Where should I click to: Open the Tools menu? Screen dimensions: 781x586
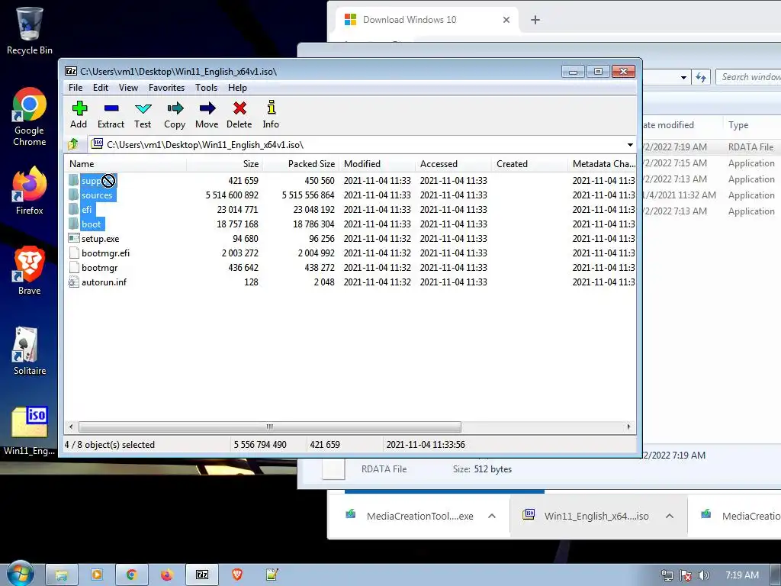[x=206, y=88]
